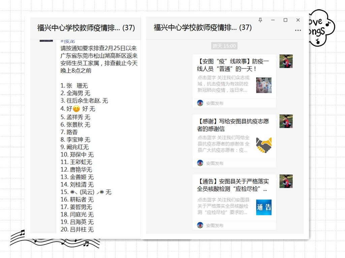Open the handshake thumbnail image
The image size is (345, 258).
[263, 145]
